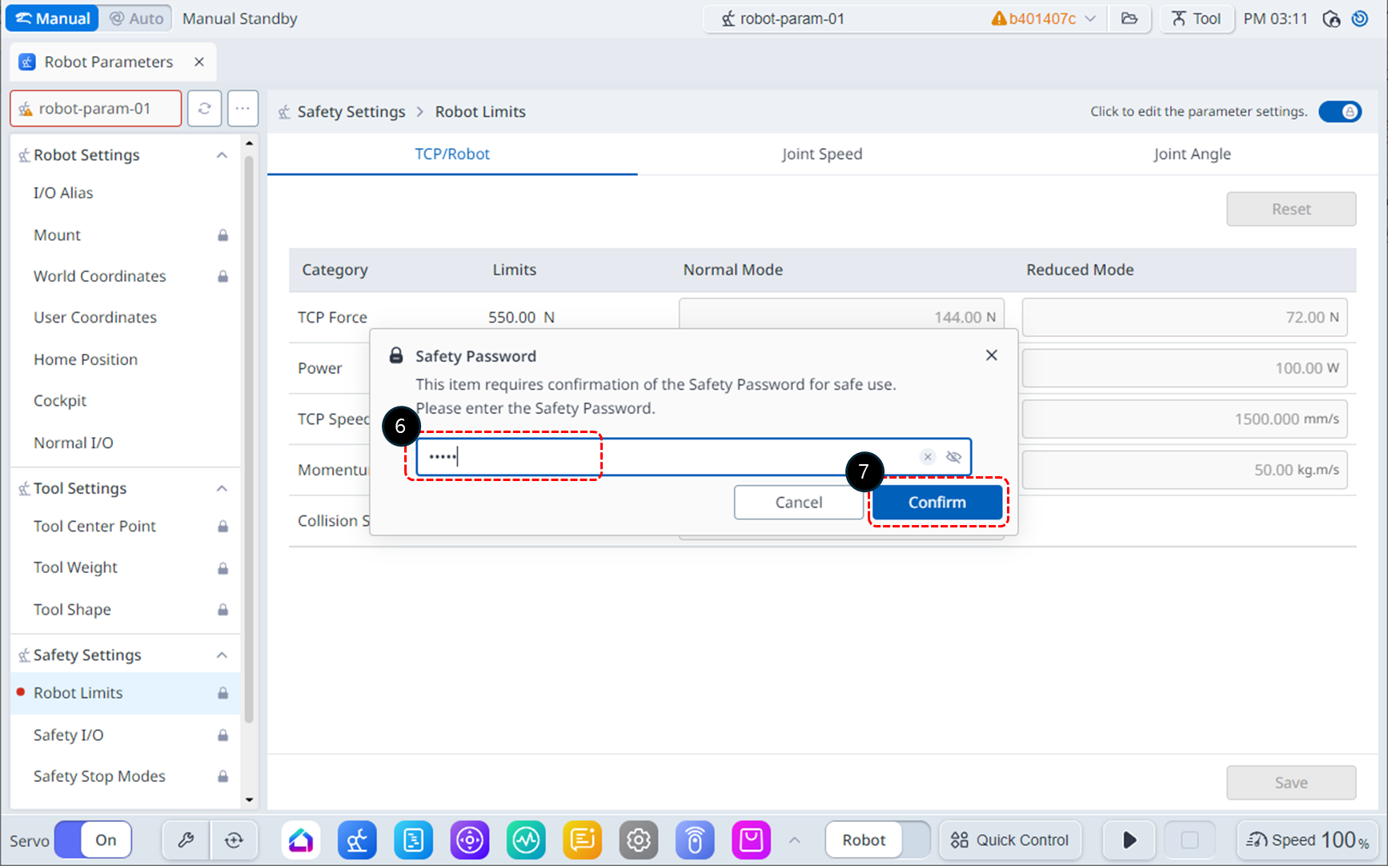Open the yellow notes app in dock
The image size is (1388, 866).
pyautogui.click(x=582, y=840)
